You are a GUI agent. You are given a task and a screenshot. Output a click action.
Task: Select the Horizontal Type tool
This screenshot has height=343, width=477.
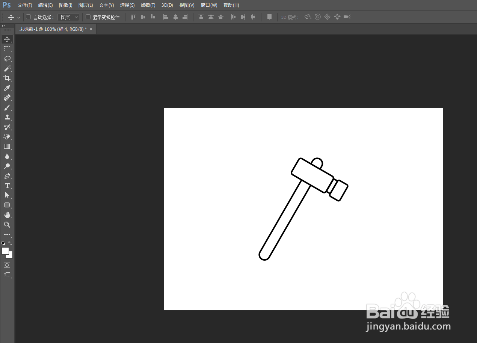[x=7, y=186]
